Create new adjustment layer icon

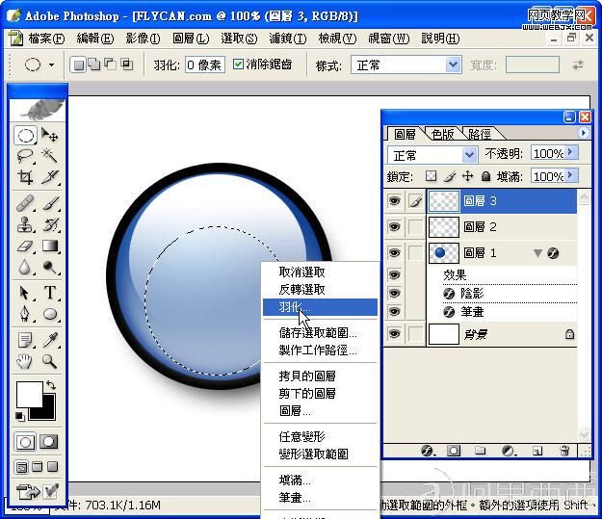coord(509,451)
